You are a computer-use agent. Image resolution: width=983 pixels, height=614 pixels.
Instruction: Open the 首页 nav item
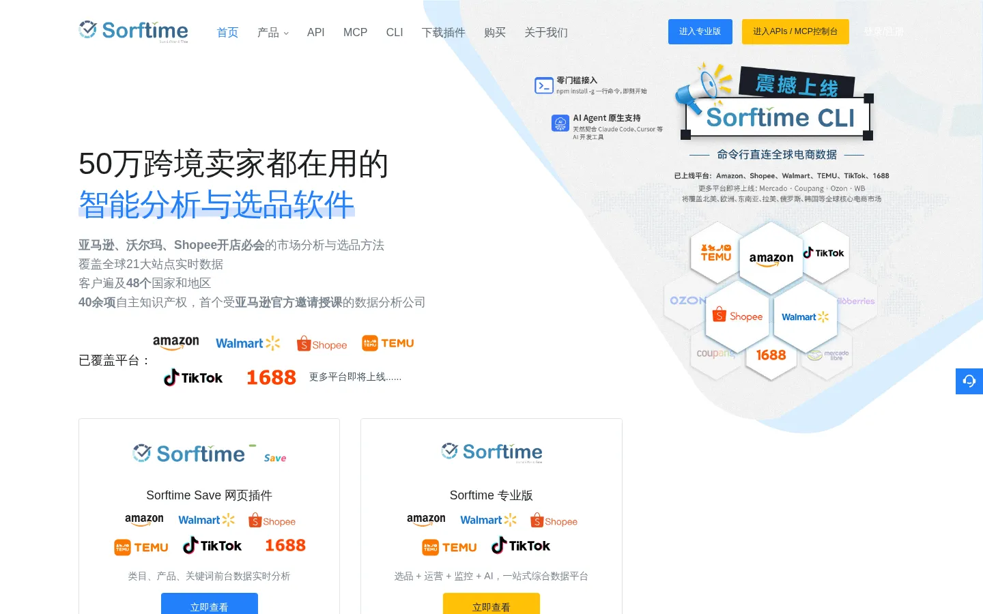click(227, 32)
